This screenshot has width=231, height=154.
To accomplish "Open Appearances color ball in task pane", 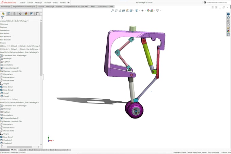I will (228, 31).
